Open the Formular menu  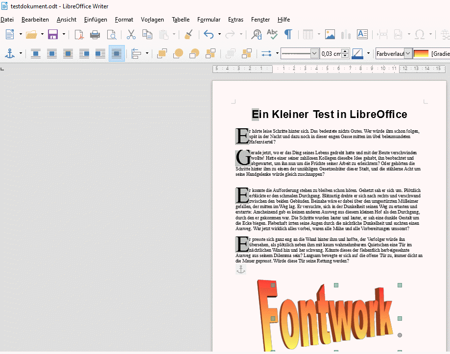[x=209, y=20]
